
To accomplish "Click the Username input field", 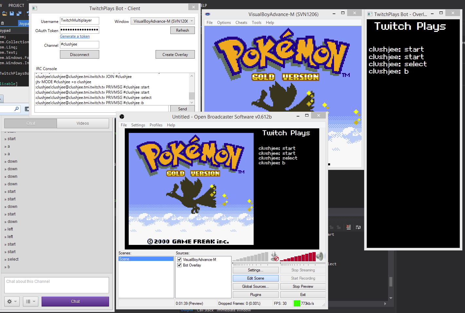I will (x=80, y=21).
